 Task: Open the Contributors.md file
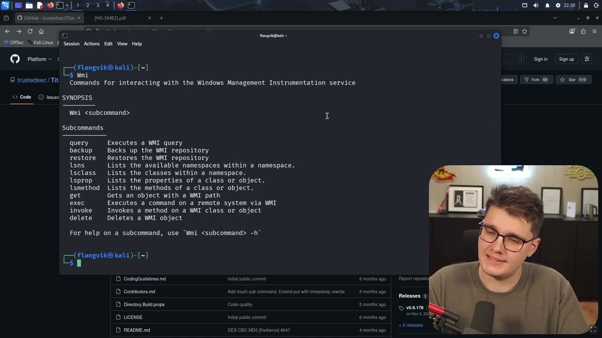point(139,292)
